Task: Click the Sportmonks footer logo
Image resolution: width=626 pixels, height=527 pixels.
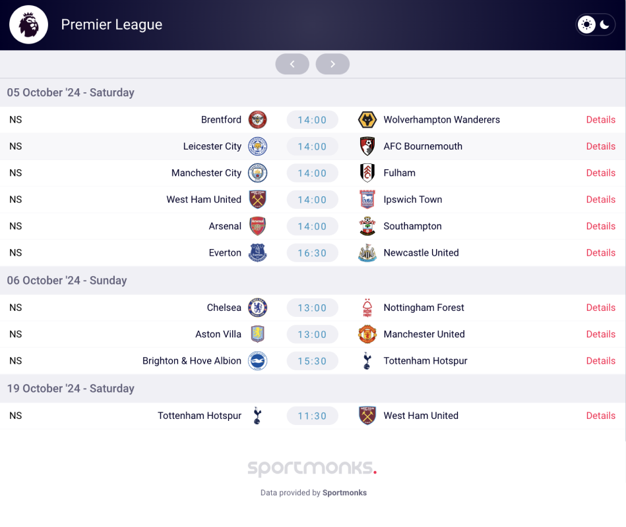Action: coord(312,468)
